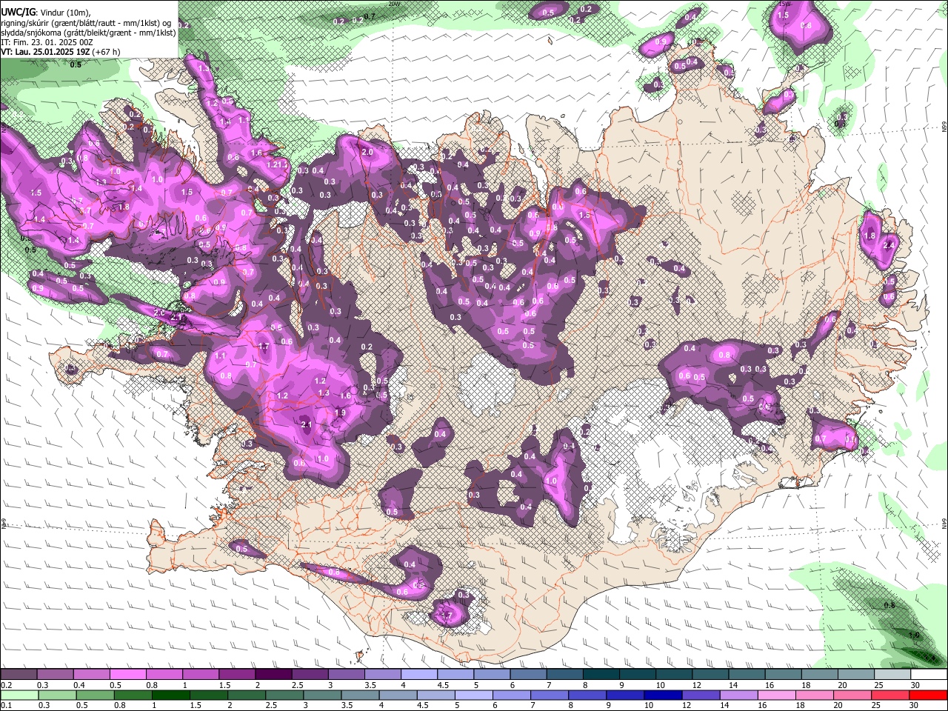Screen dimensions: 948x711
Task: Select the bright pink 0.5–0.8 upper legend swatch
Action: click(127, 675)
